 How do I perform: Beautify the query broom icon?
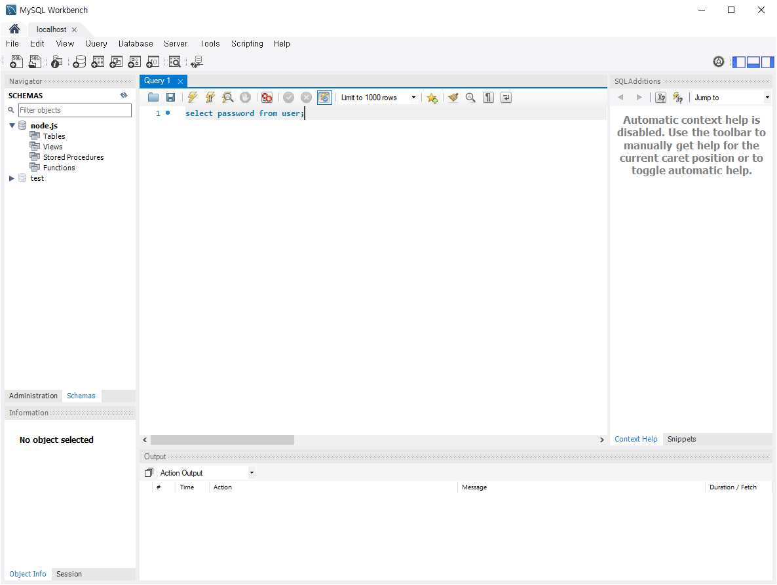pyautogui.click(x=453, y=98)
